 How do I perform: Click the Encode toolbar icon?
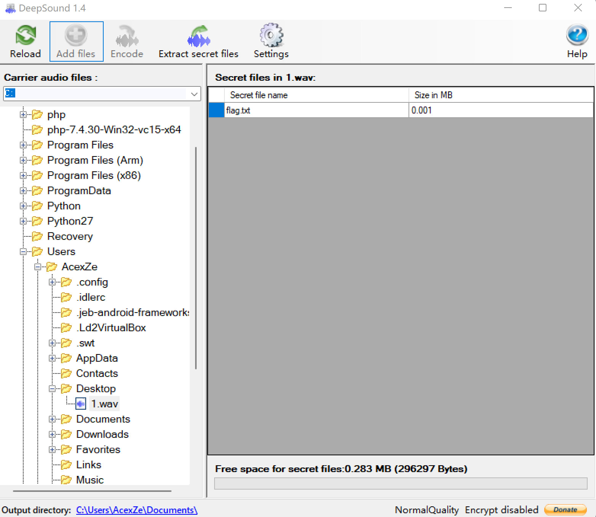click(127, 36)
